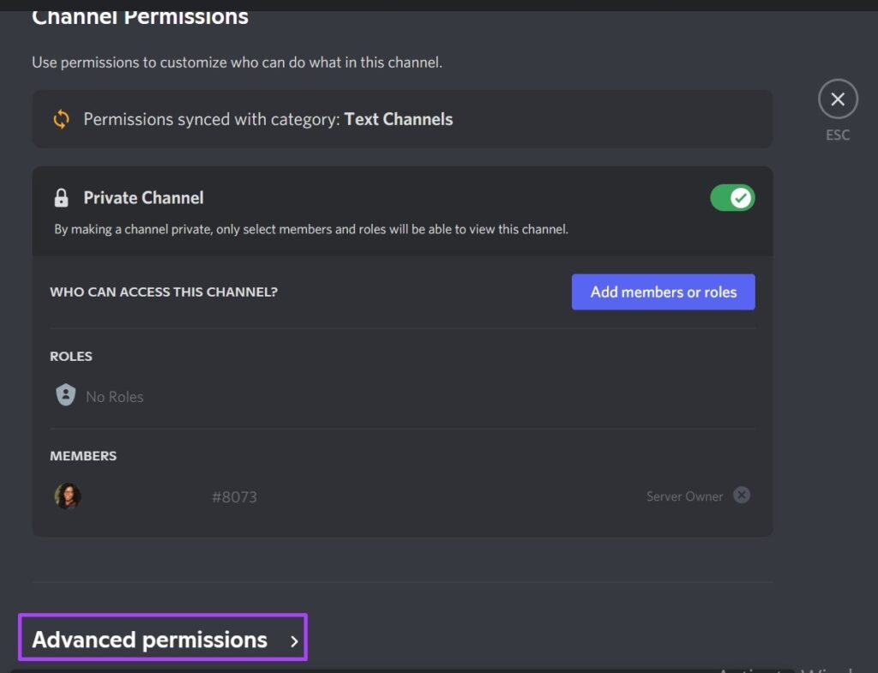Click the WHO CAN ACCESS THIS CHANNEL header
878x673 pixels.
(x=164, y=291)
